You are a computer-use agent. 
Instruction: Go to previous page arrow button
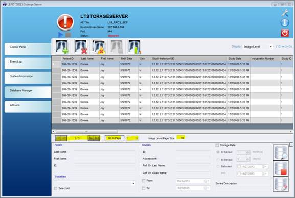[64, 138]
